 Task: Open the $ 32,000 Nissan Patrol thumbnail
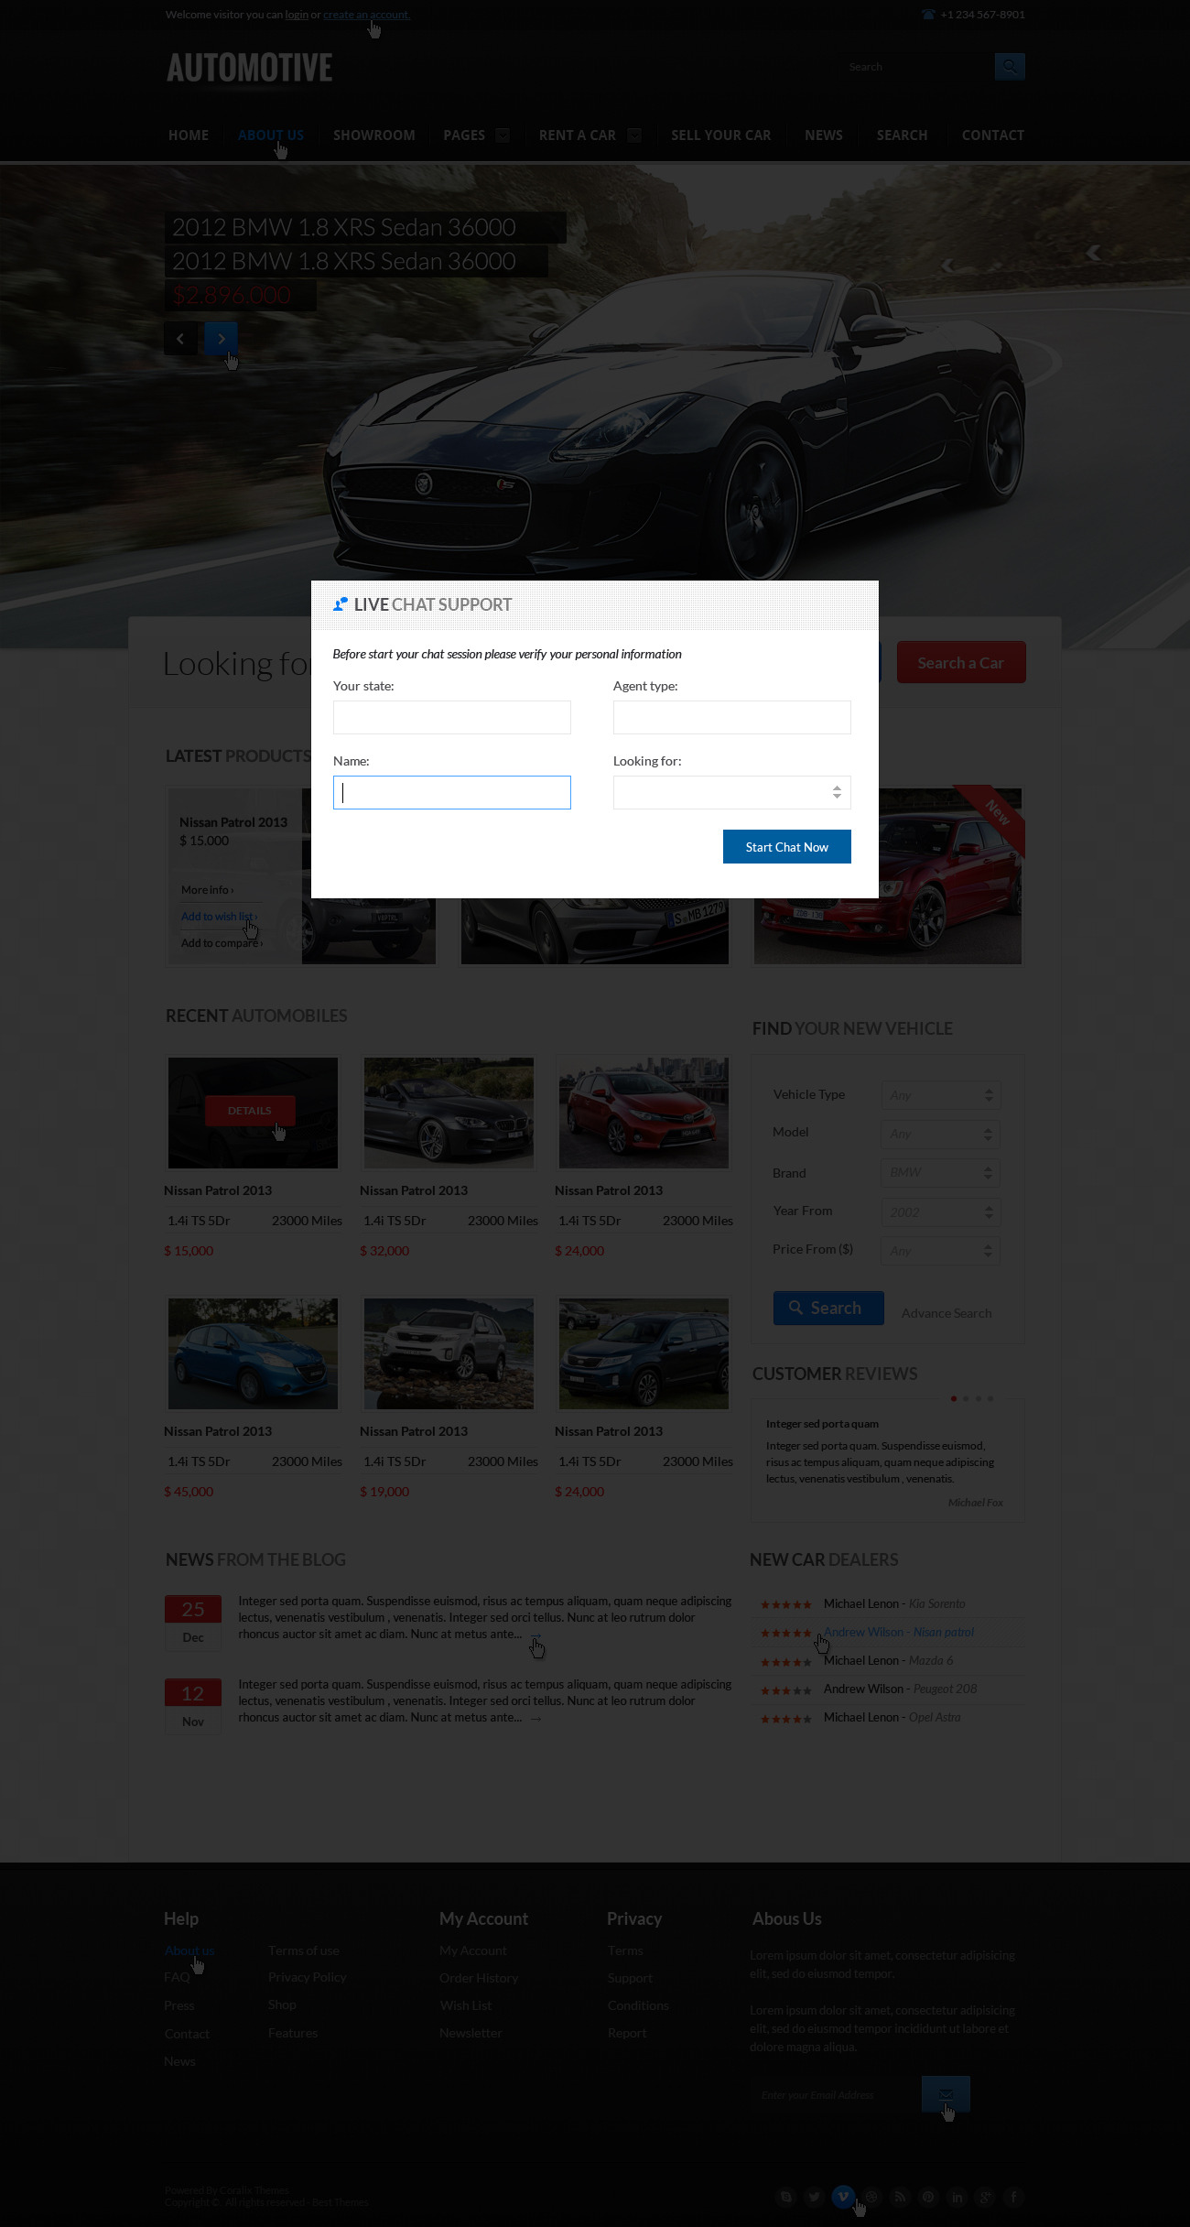pos(449,1113)
